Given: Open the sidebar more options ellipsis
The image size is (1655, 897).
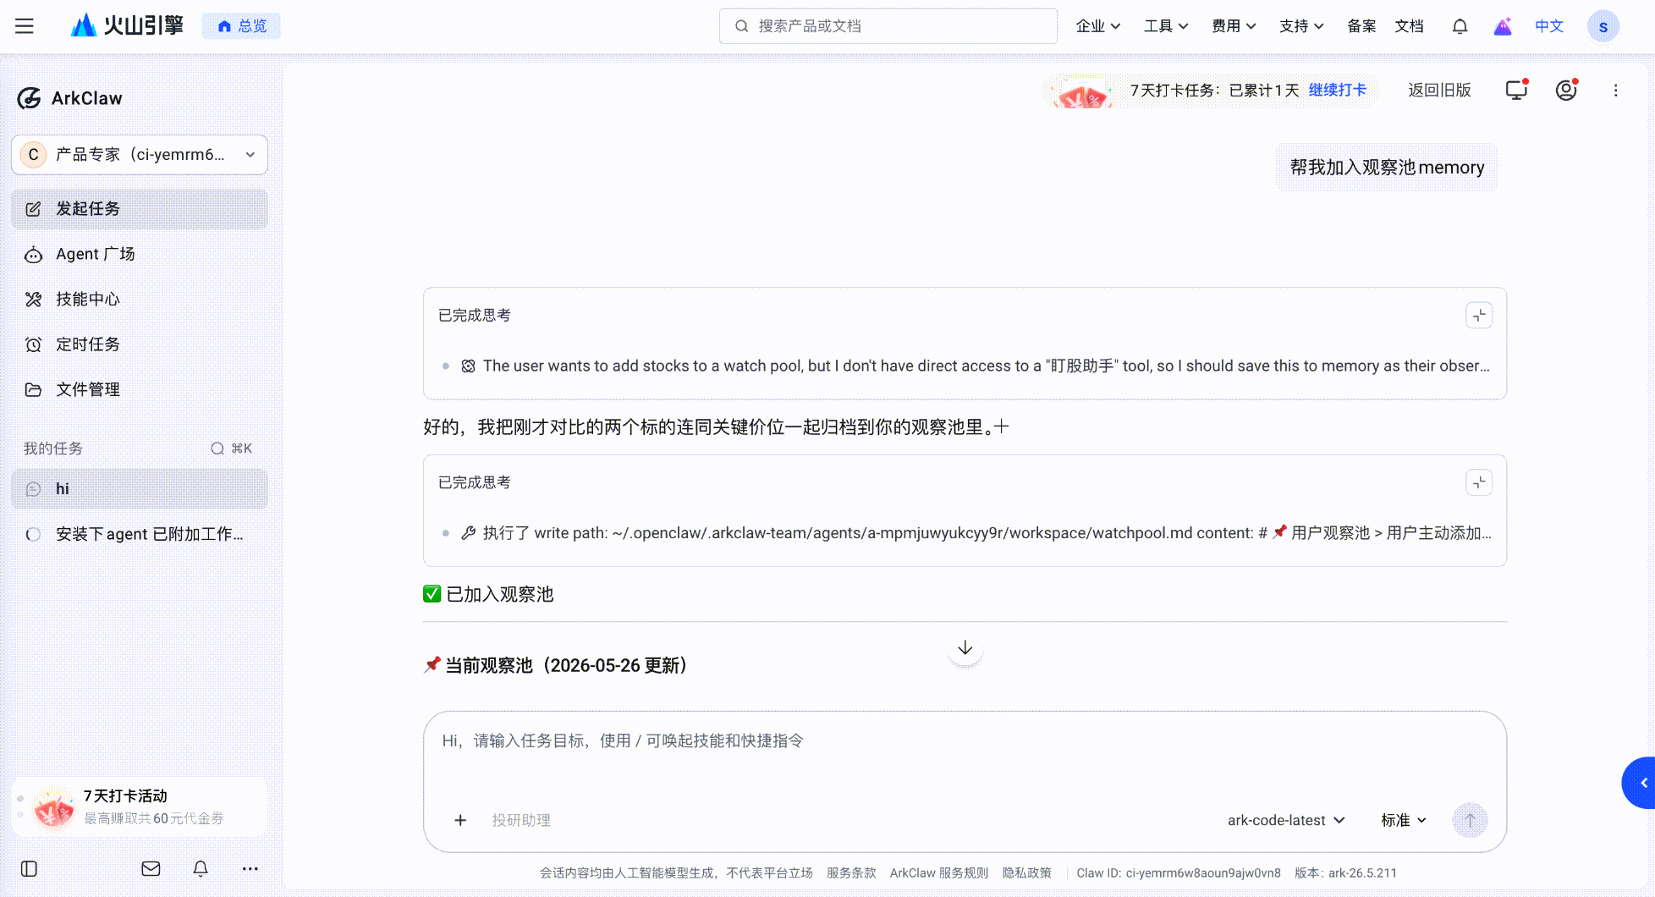Looking at the screenshot, I should 250,868.
